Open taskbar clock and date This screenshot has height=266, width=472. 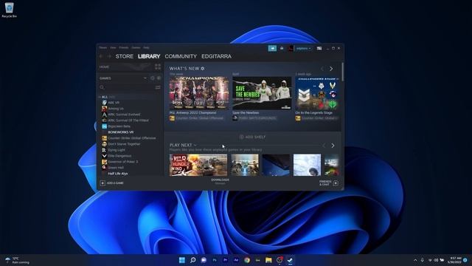click(x=455, y=260)
